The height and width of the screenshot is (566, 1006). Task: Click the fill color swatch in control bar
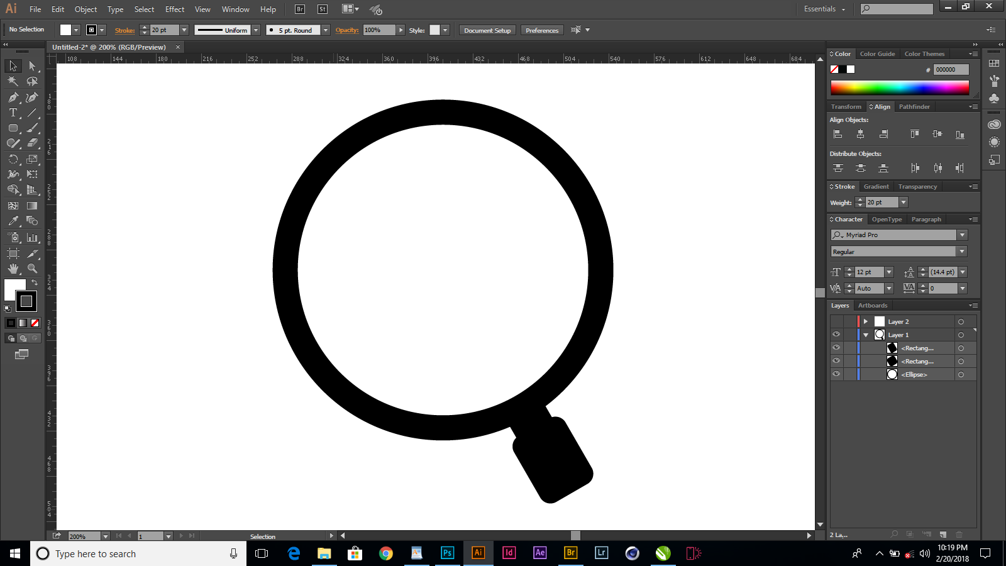pyautogui.click(x=65, y=30)
